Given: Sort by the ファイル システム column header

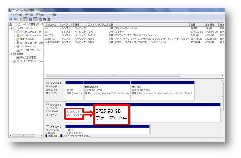Looking at the screenshot, I should point(97,24).
